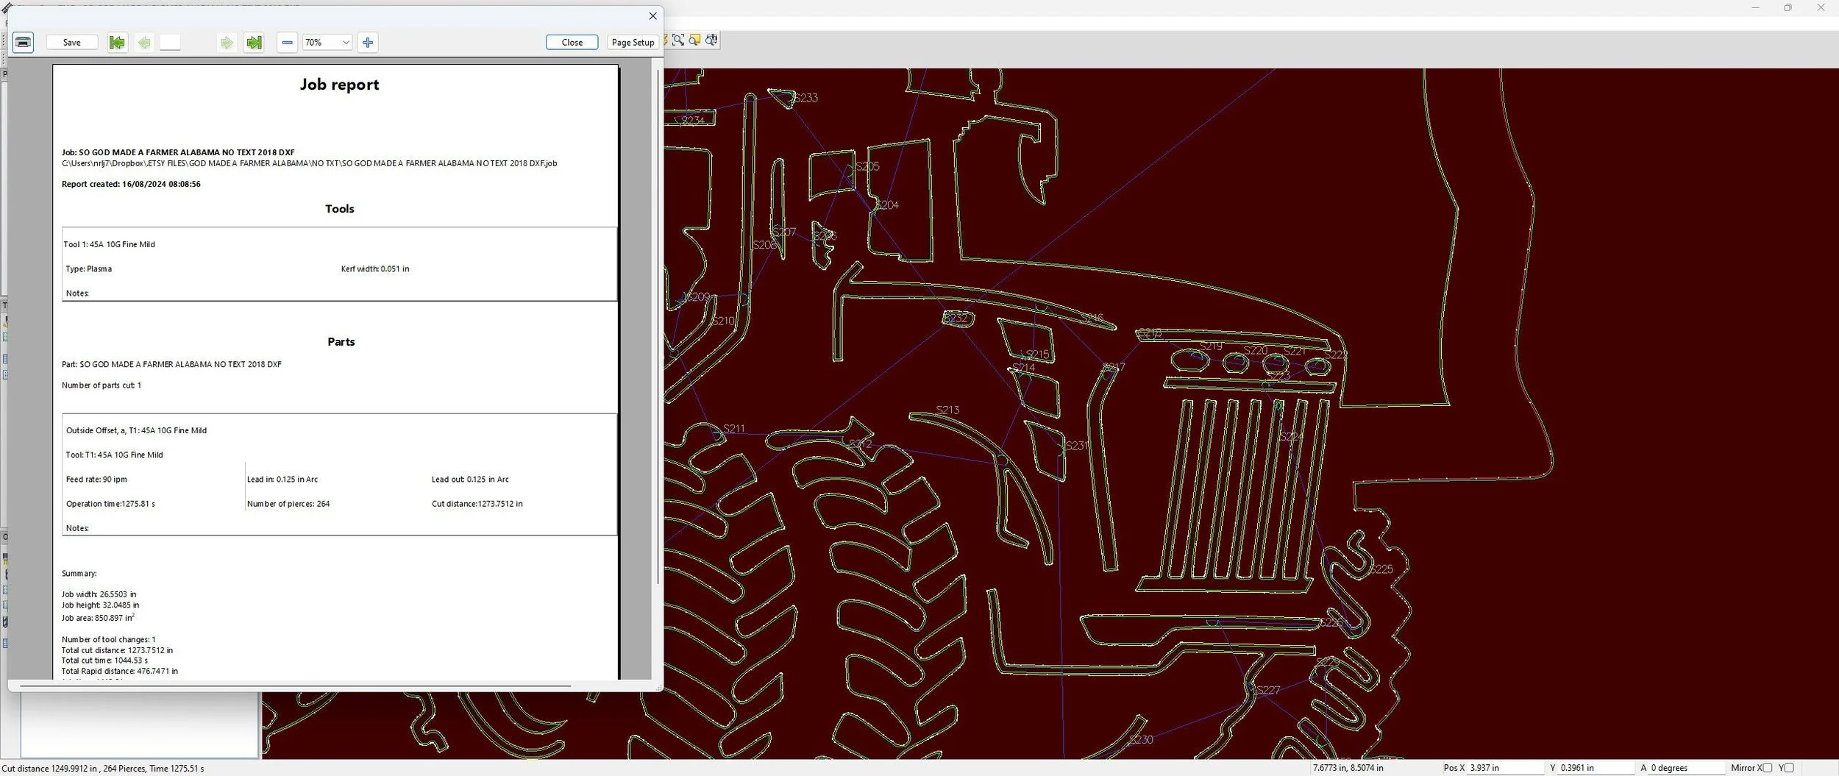This screenshot has width=1839, height=776.
Task: Click the Pos X value field
Action: pos(1505,768)
